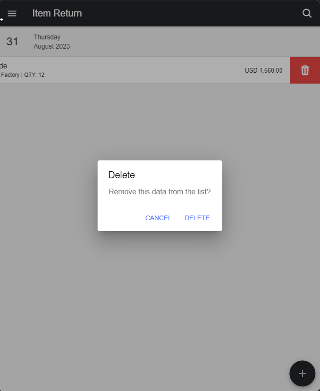Click empty space in the top app bar

click(189, 14)
